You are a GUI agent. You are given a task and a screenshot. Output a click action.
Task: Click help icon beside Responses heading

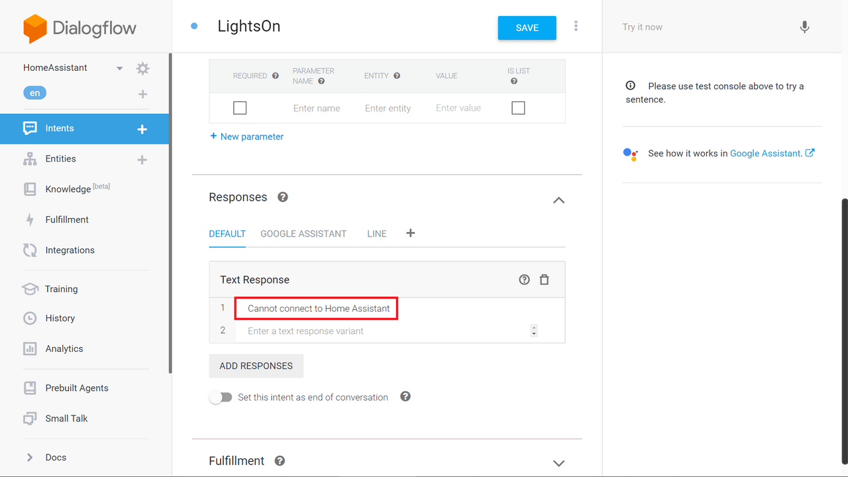tap(283, 197)
